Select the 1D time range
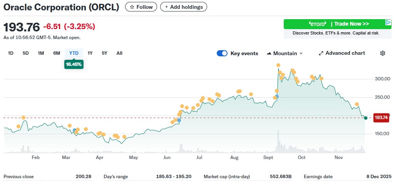Image resolution: width=400 pixels, height=182 pixels. (x=11, y=53)
